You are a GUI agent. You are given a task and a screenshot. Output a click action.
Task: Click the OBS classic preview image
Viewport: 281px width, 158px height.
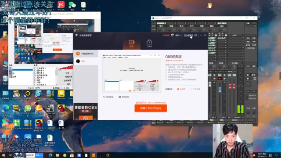132,73
